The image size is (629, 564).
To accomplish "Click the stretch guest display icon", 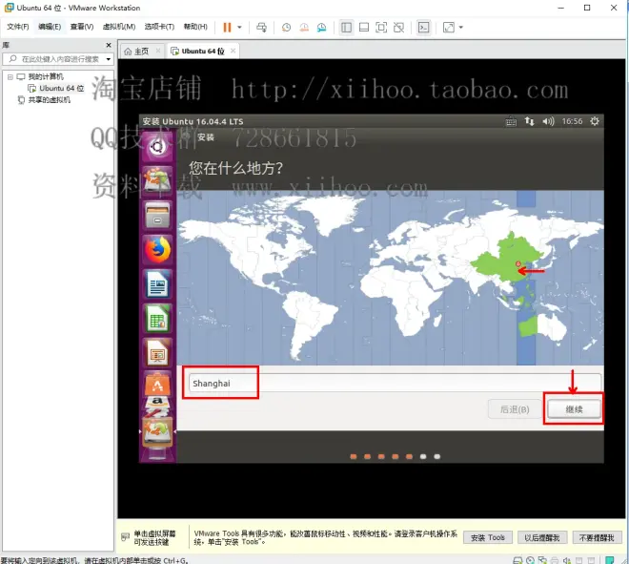I will tap(449, 28).
